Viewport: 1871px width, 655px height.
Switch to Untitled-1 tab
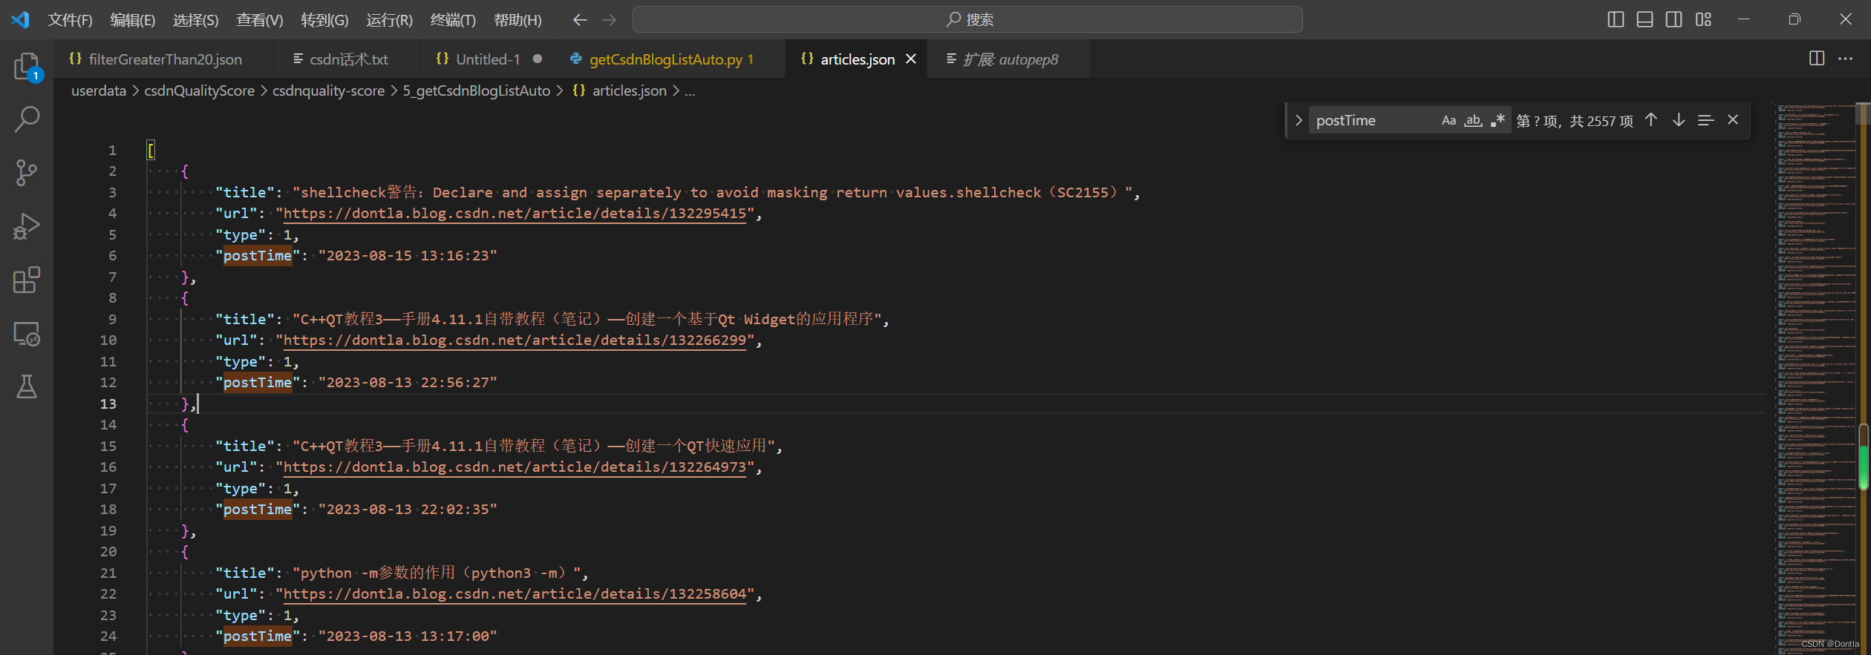pyautogui.click(x=487, y=59)
